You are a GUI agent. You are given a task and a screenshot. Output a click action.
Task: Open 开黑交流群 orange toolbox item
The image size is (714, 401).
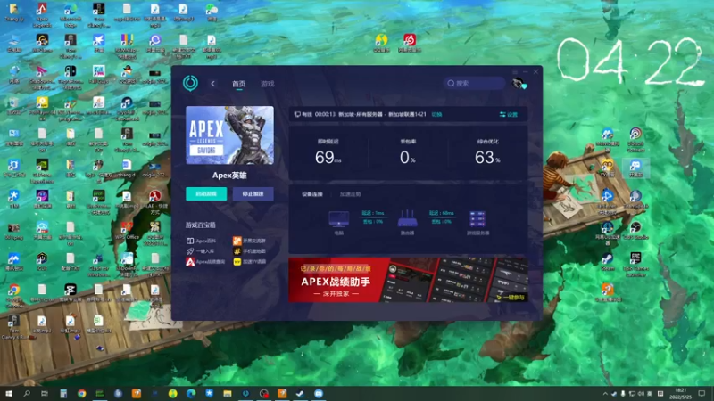(250, 241)
